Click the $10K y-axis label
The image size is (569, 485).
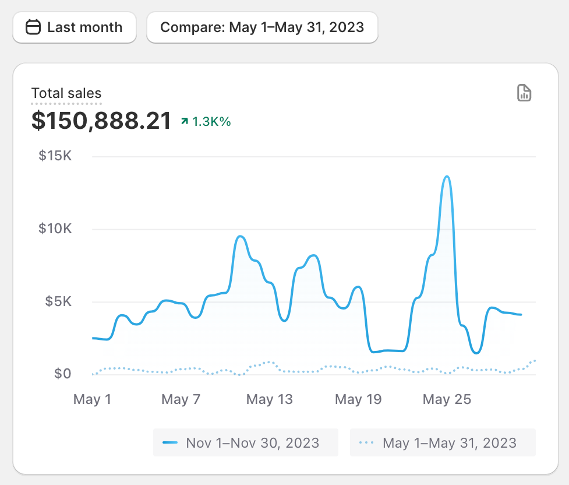tap(55, 229)
